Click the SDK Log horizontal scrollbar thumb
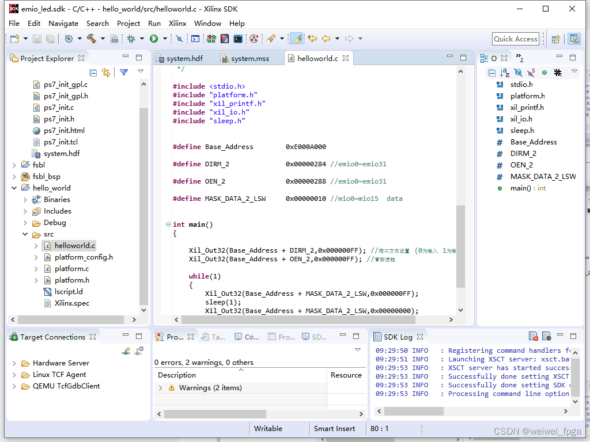590x442 pixels. 414,411
